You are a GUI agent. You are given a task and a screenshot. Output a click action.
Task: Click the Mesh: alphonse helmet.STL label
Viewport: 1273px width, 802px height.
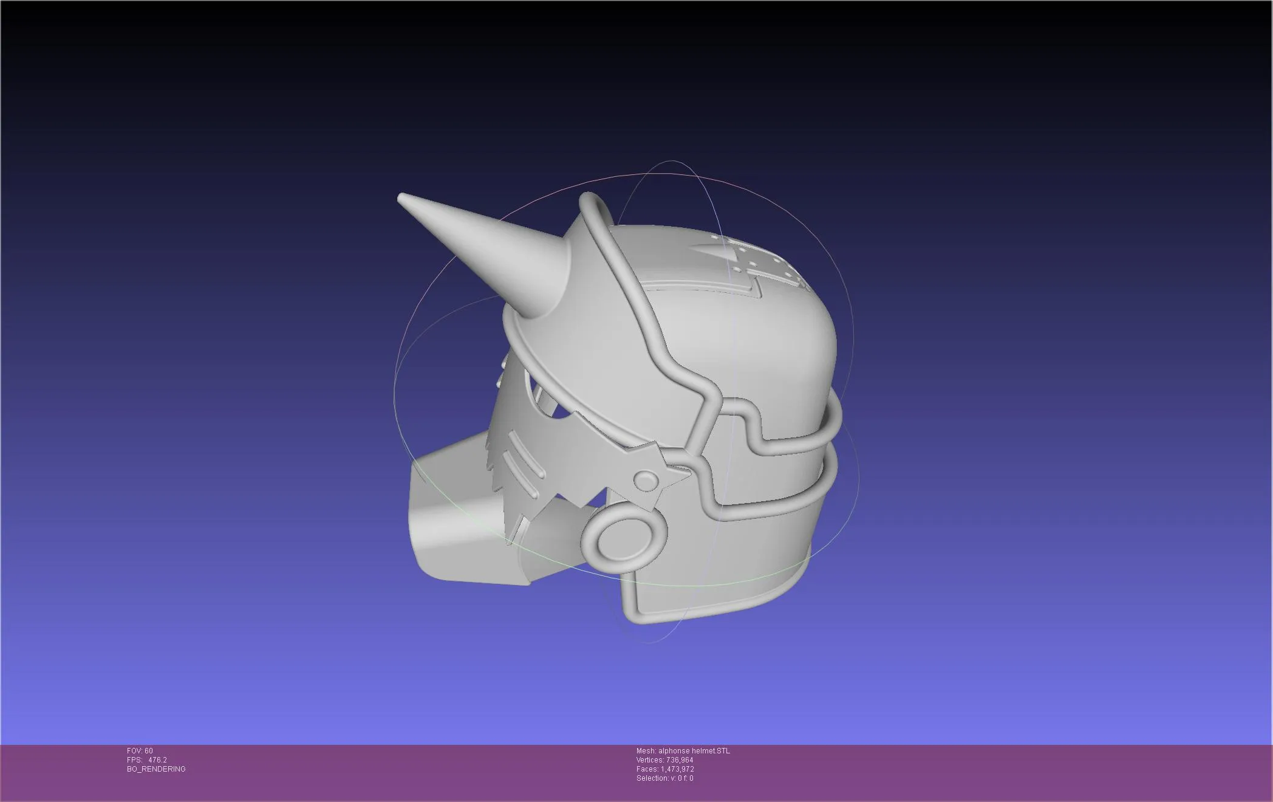[683, 751]
